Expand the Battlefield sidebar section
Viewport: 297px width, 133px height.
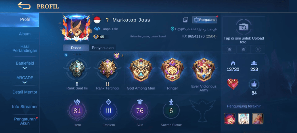(25, 65)
